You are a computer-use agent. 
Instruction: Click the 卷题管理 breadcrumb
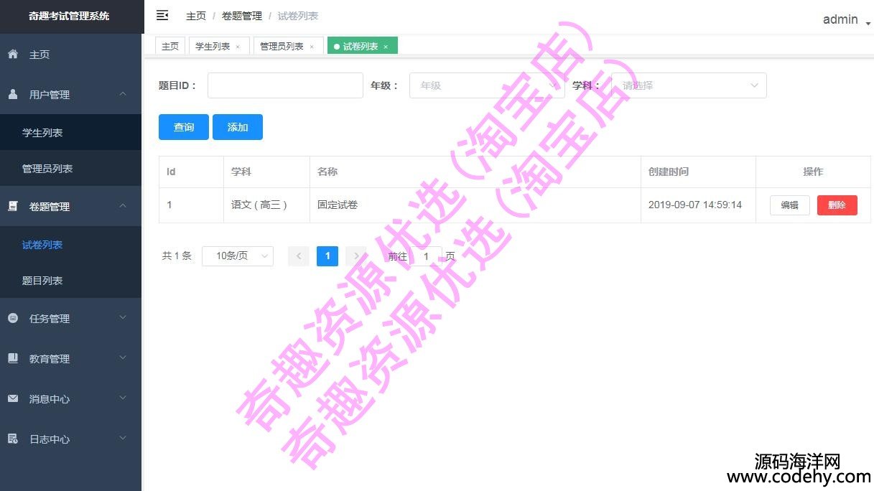pyautogui.click(x=242, y=16)
